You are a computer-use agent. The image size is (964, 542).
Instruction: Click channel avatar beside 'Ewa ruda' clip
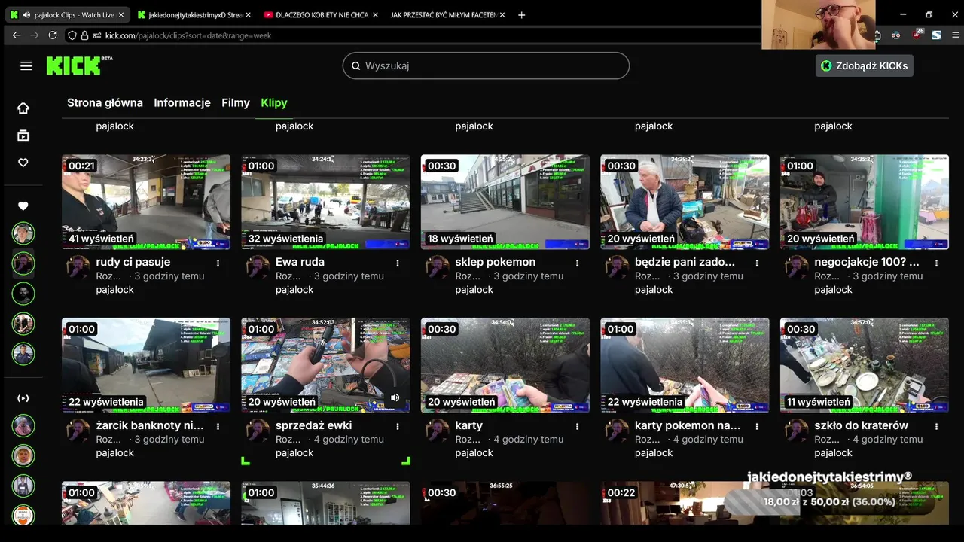click(258, 267)
